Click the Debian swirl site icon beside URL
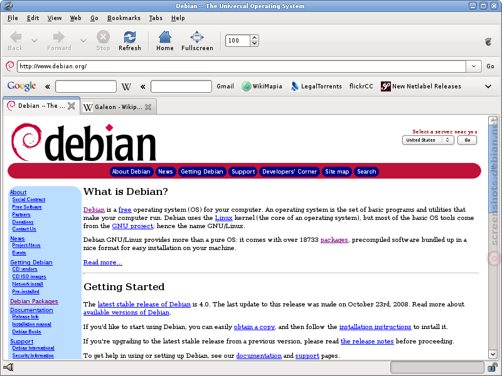This screenshot has width=502, height=376. pyautogui.click(x=10, y=66)
